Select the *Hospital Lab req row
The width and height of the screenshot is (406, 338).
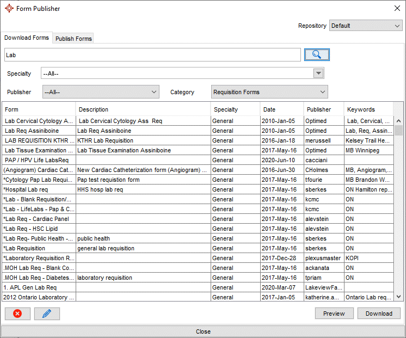coord(198,189)
